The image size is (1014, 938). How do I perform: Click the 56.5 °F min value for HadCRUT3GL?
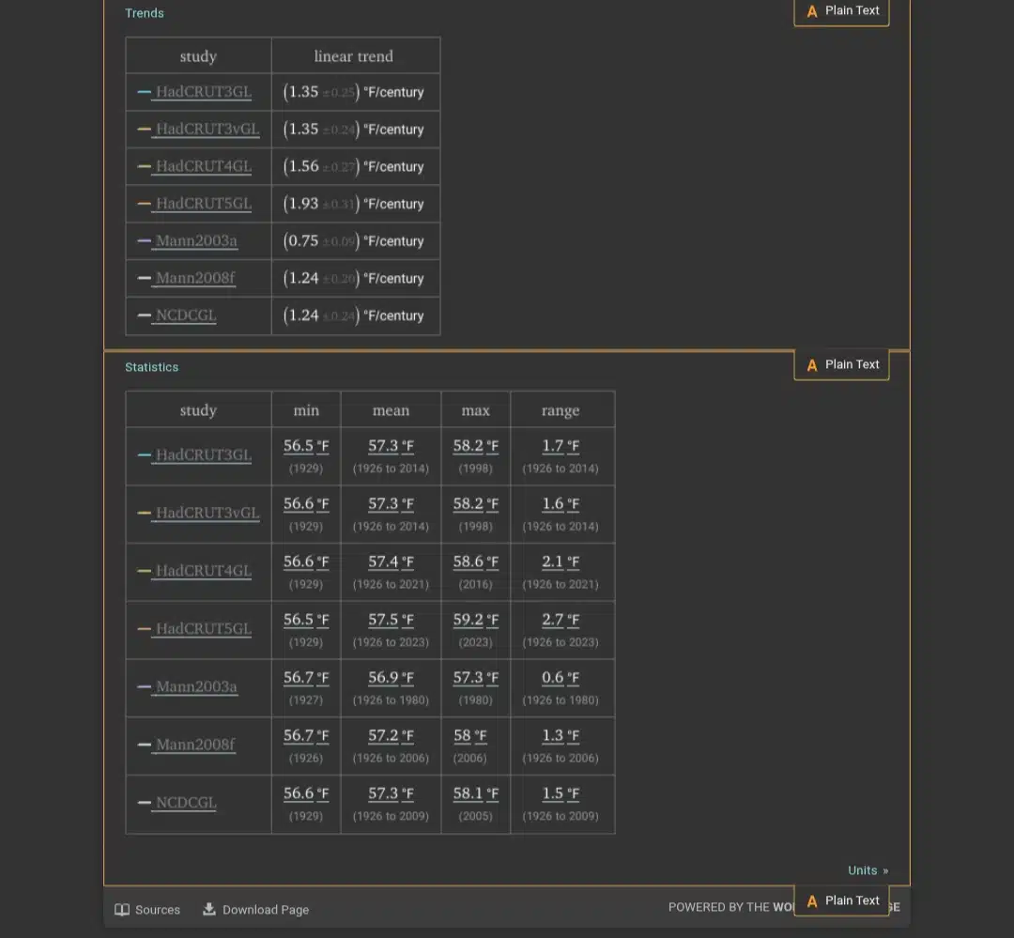[x=306, y=446]
